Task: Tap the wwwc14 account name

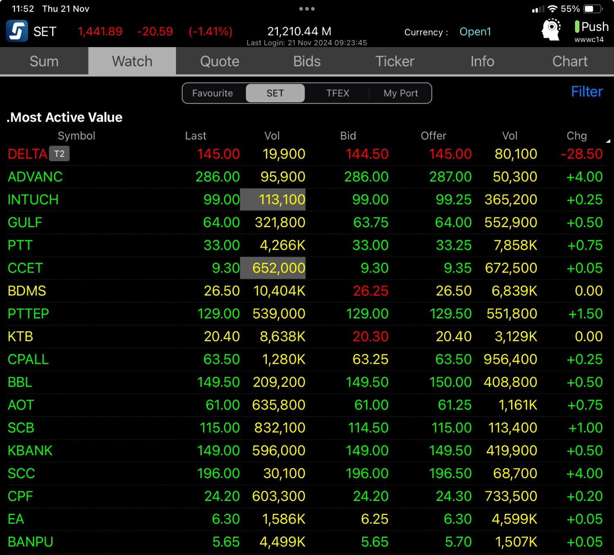Action: point(589,40)
